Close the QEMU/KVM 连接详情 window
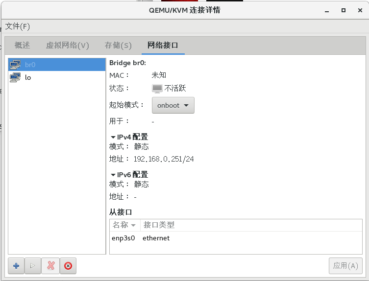The height and width of the screenshot is (281, 369). pos(360,10)
